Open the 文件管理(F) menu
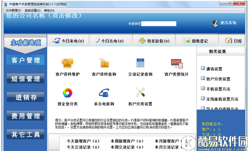Image resolution: width=248 pixels, height=151 pixels. pyautogui.click(x=13, y=11)
